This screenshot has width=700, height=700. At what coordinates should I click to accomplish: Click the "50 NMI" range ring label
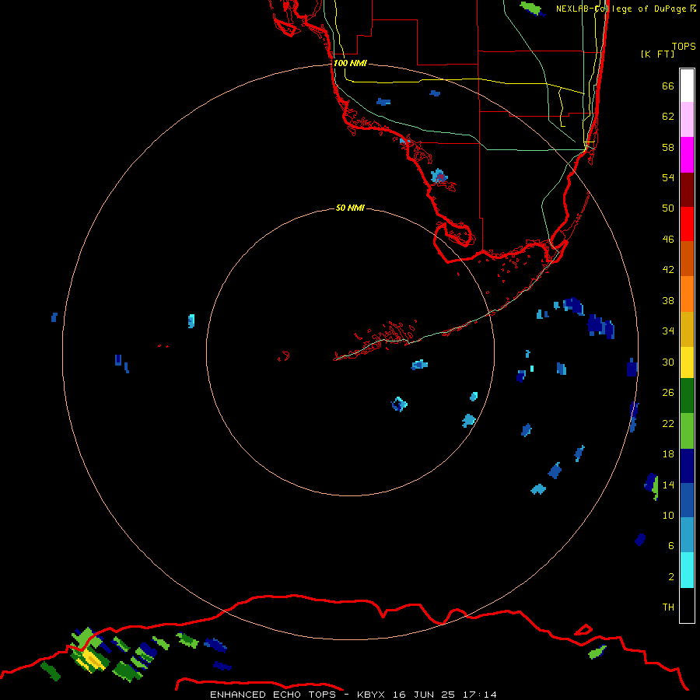point(350,208)
